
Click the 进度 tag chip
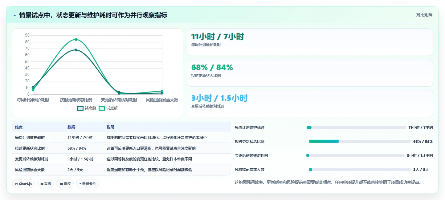point(65,184)
